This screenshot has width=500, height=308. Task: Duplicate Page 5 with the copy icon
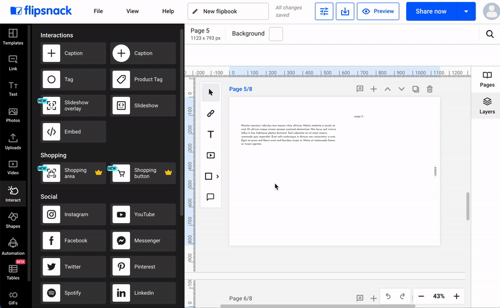click(x=416, y=89)
